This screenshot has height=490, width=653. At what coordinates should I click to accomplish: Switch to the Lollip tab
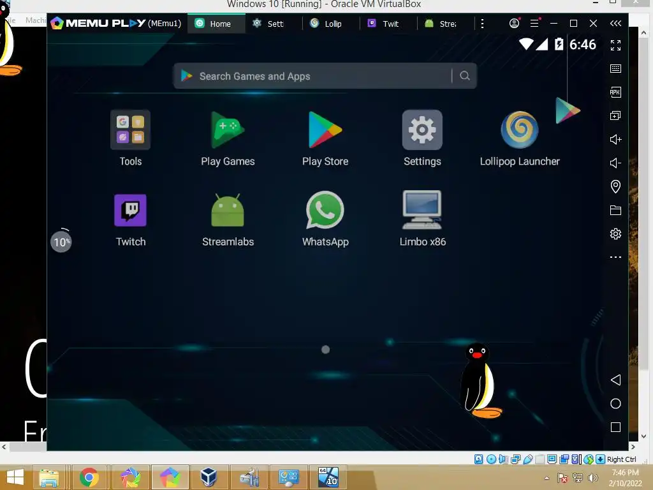tap(331, 24)
